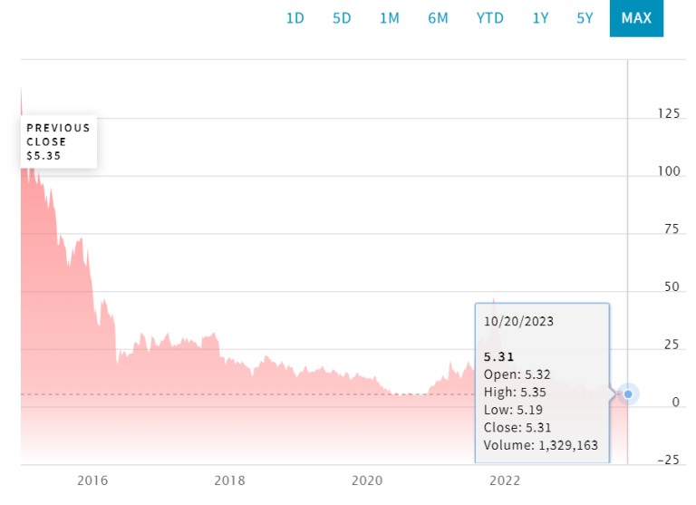696x505 pixels.
Task: Select the 1Y time range
Action: (x=540, y=18)
